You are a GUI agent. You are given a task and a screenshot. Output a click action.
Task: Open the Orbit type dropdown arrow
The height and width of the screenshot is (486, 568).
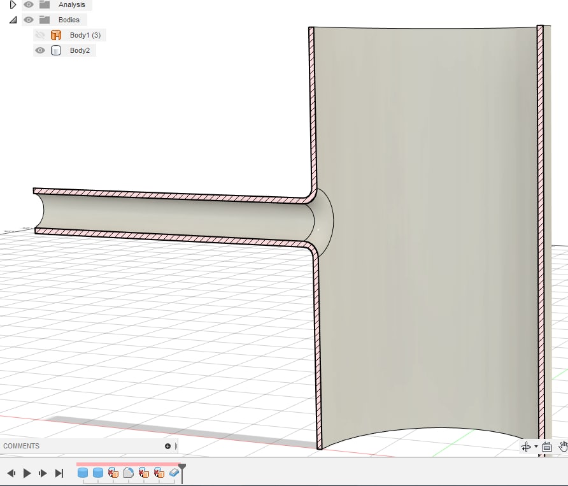pos(536,447)
